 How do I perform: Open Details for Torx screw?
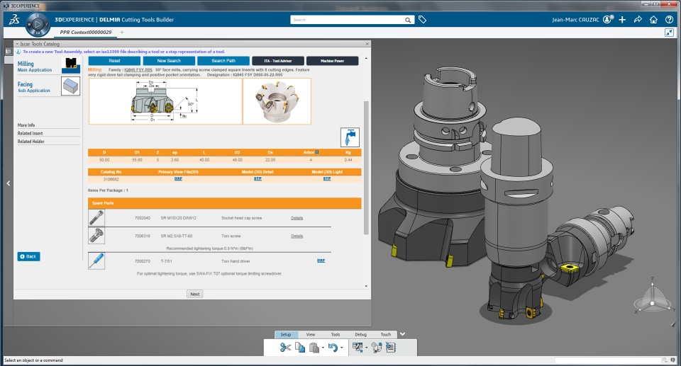297,236
